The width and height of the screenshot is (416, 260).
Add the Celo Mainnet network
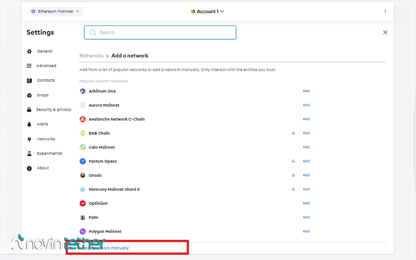coord(306,147)
